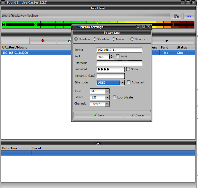The image size is (198, 188).
Task: Click the input level meter
Action: (98, 25)
